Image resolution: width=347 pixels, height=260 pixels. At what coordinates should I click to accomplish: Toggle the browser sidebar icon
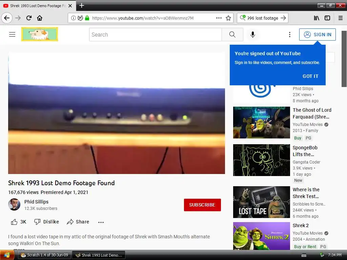point(327,18)
